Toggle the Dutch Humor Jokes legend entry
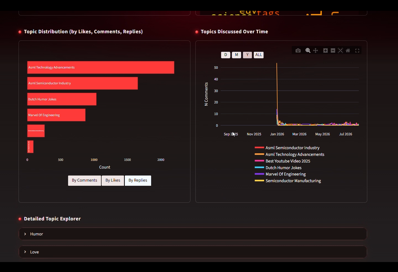Viewport: 398px width, 272px height. (x=278, y=168)
